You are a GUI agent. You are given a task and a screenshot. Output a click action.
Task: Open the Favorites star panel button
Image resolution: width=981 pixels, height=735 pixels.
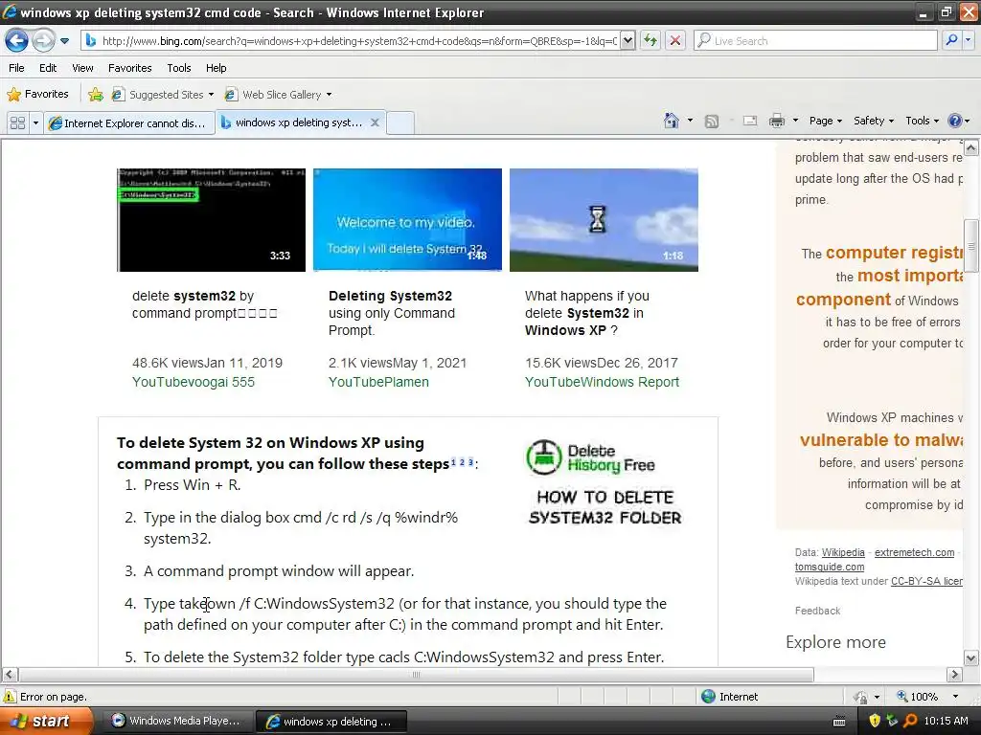click(x=37, y=95)
